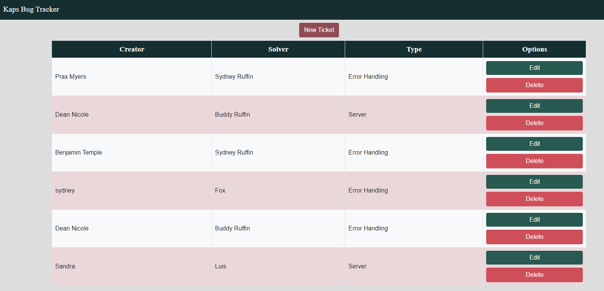604x291 pixels.
Task: Click the New Ticket button
Action: [x=319, y=30]
